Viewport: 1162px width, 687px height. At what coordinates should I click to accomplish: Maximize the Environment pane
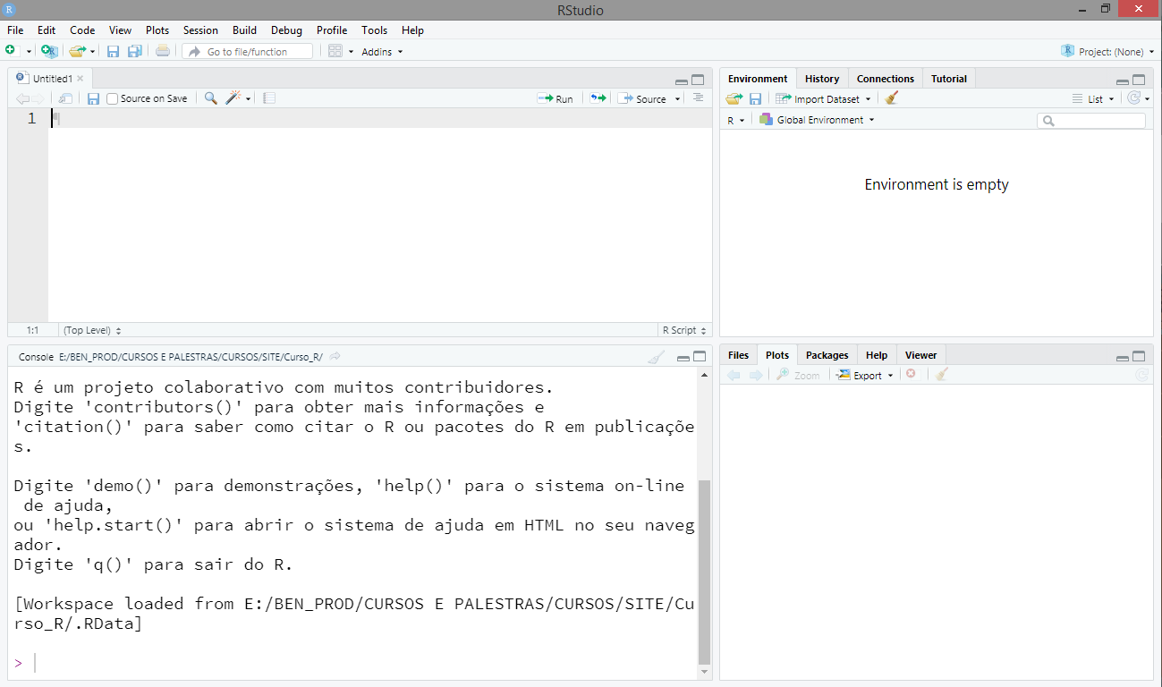pos(1139,80)
